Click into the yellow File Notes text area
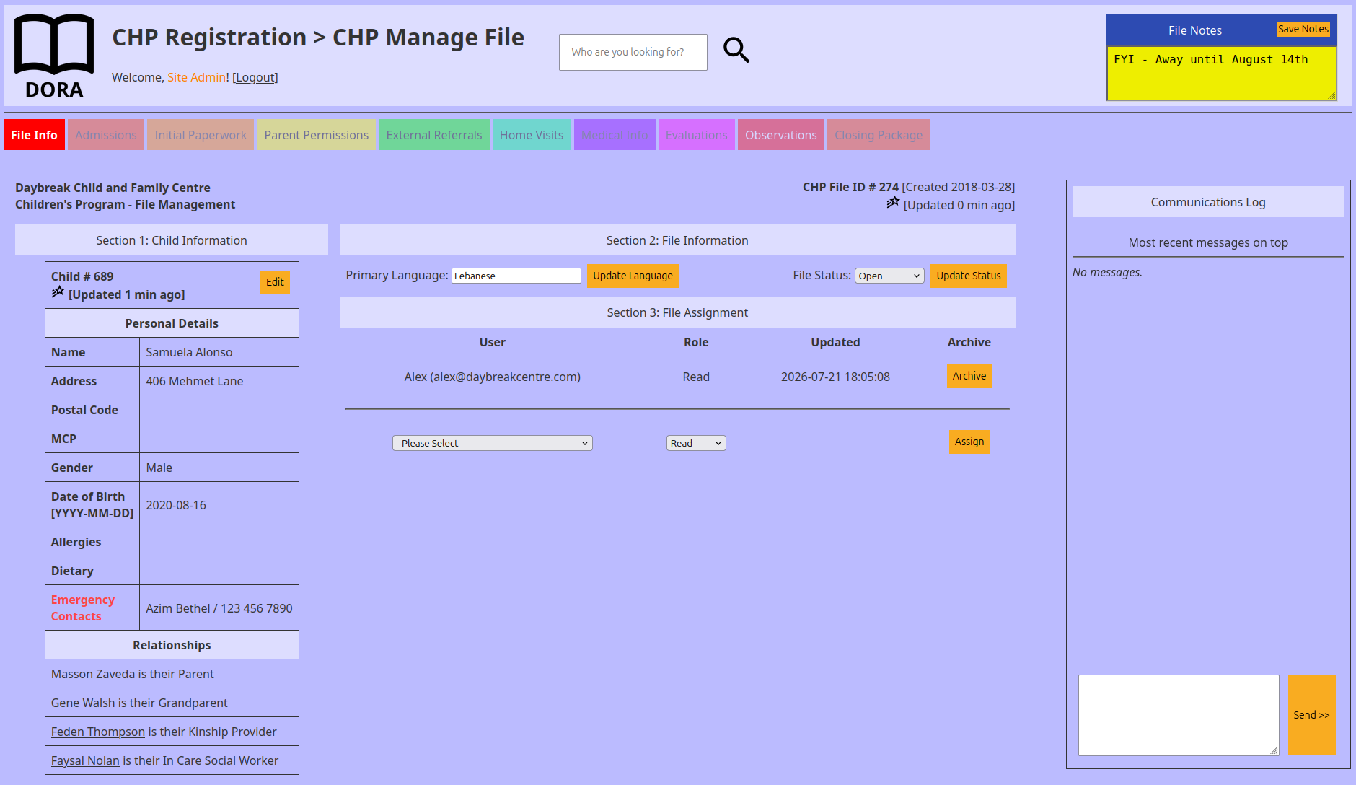Image resolution: width=1356 pixels, height=785 pixels. (1221, 73)
